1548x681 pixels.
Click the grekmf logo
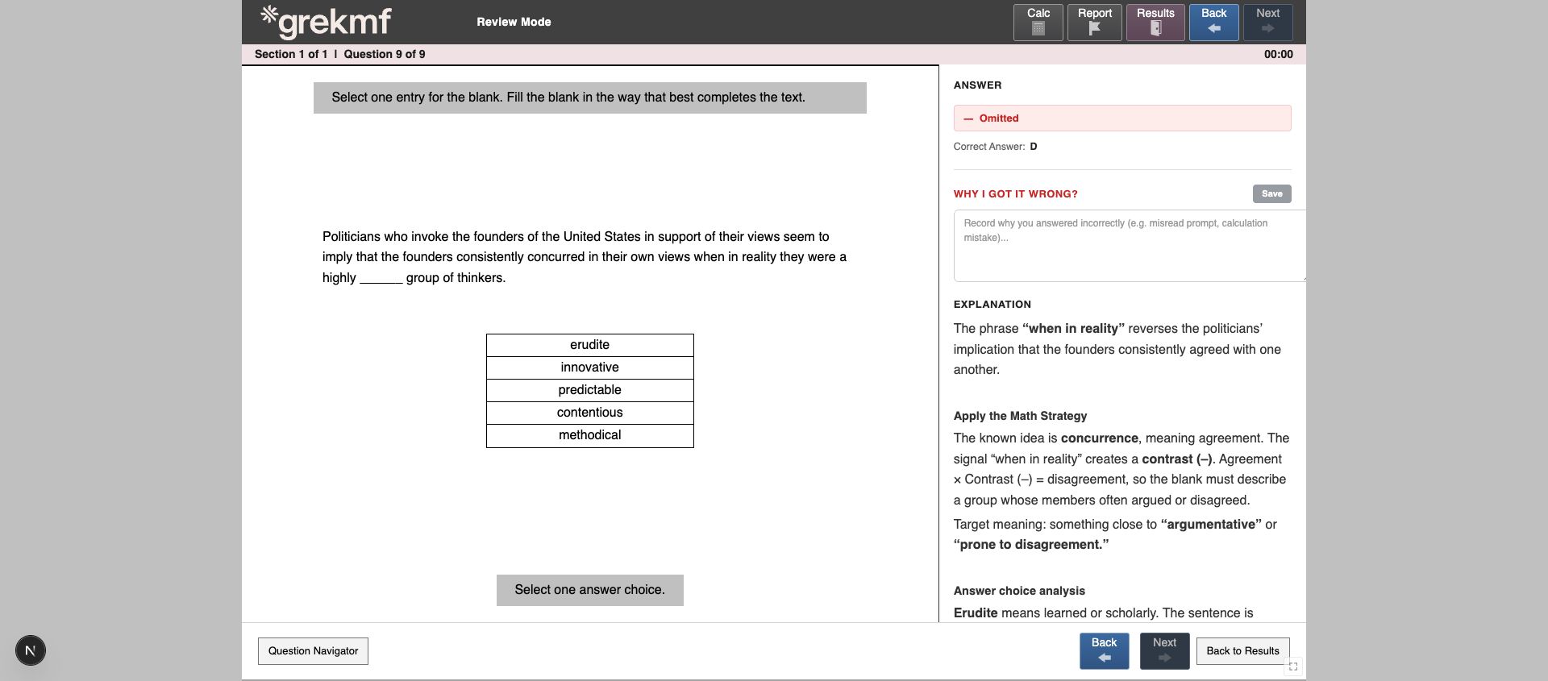point(326,22)
